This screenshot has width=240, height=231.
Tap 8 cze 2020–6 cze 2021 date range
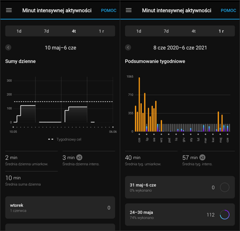[x=180, y=48]
